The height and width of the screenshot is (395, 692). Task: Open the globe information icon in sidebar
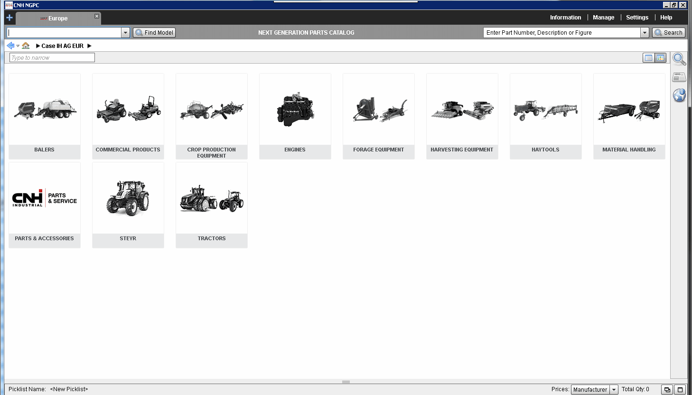pos(679,95)
